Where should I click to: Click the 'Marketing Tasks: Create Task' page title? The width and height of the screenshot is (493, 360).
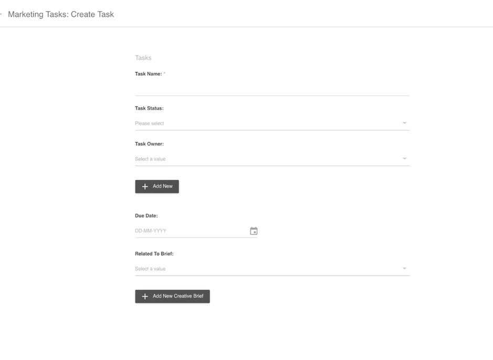[61, 15]
